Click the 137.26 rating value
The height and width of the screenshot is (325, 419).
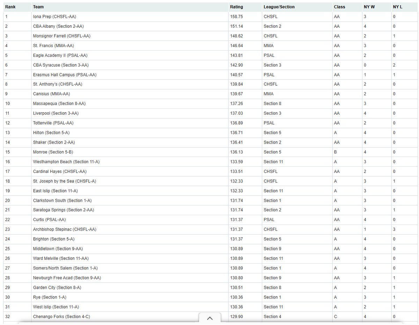point(236,104)
